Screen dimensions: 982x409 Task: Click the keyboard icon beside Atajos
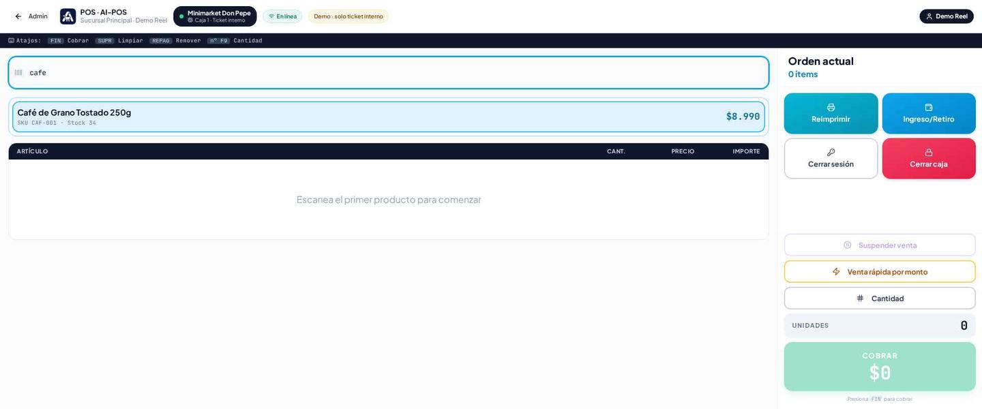pos(11,40)
